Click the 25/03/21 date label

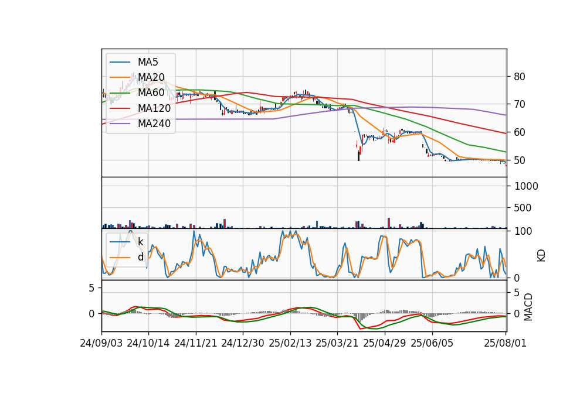coord(337,343)
